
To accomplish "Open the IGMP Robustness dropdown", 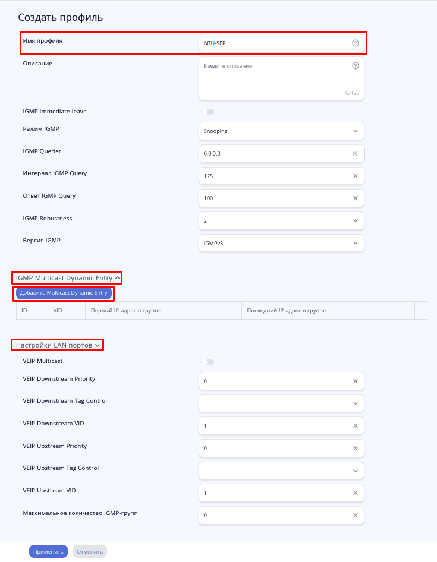I will [281, 220].
